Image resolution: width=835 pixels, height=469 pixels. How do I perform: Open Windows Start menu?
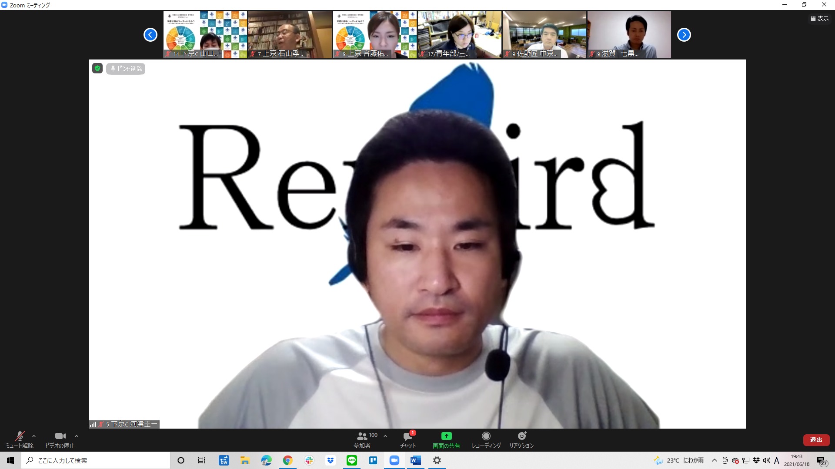tap(10, 460)
